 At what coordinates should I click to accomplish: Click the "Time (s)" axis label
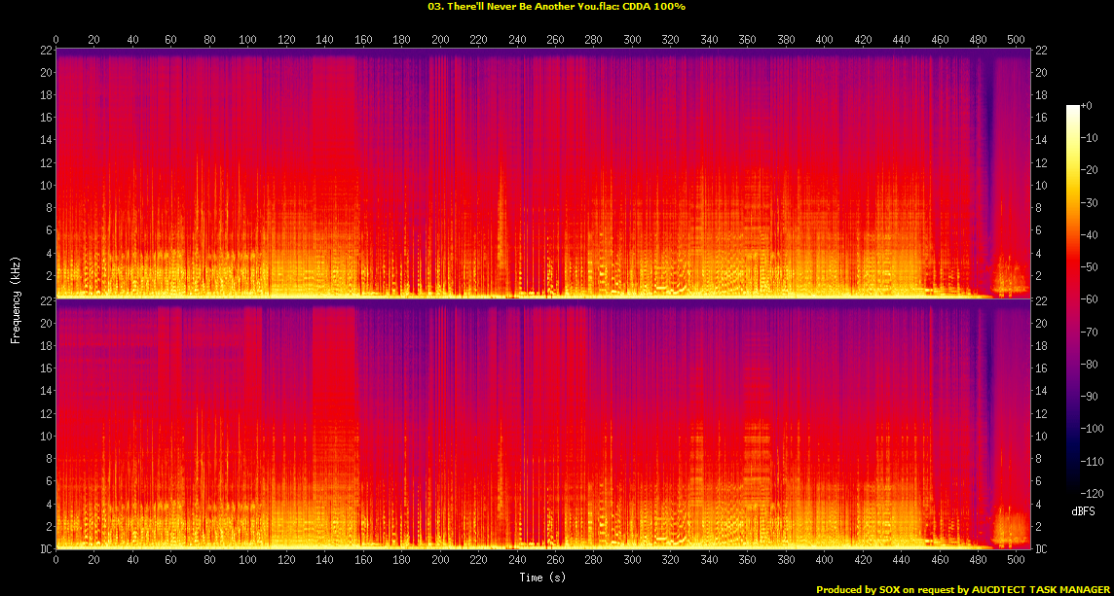543,578
